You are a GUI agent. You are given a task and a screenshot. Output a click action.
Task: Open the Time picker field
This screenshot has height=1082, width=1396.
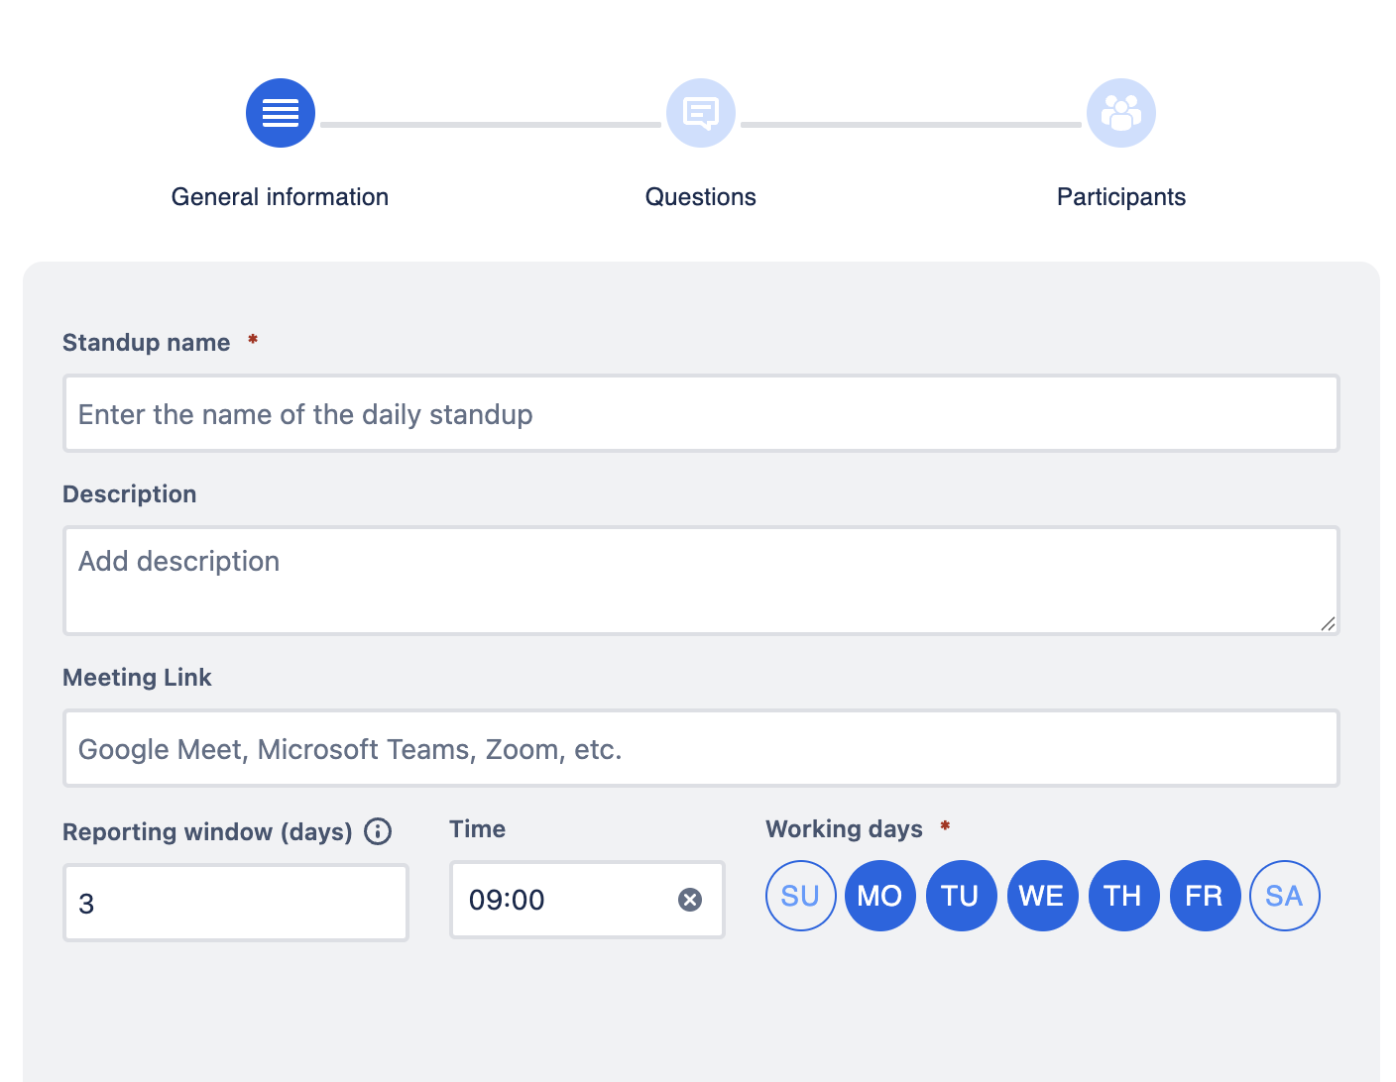pyautogui.click(x=565, y=900)
